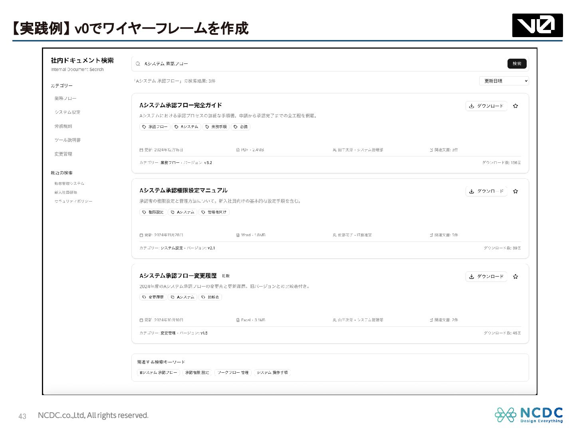
Task: Select the recent search 勤怠管理システム
Action: [x=69, y=184]
